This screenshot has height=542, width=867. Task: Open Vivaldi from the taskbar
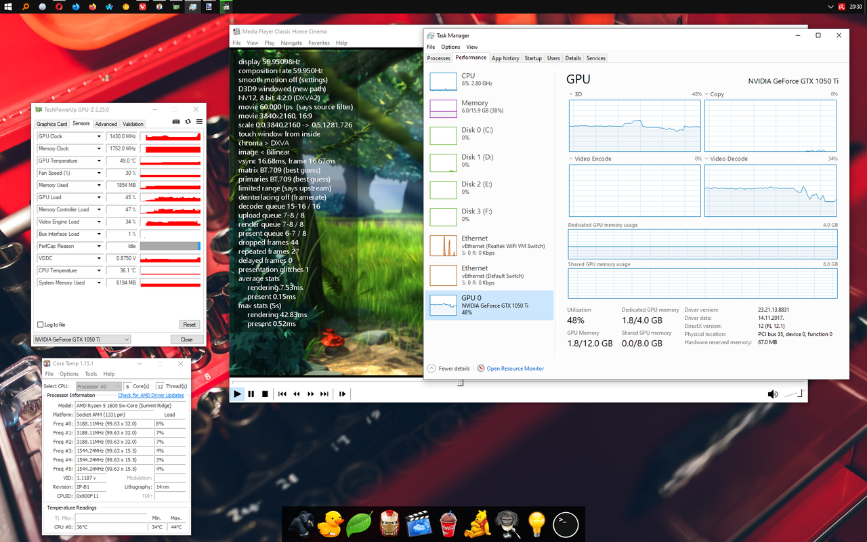point(142,7)
